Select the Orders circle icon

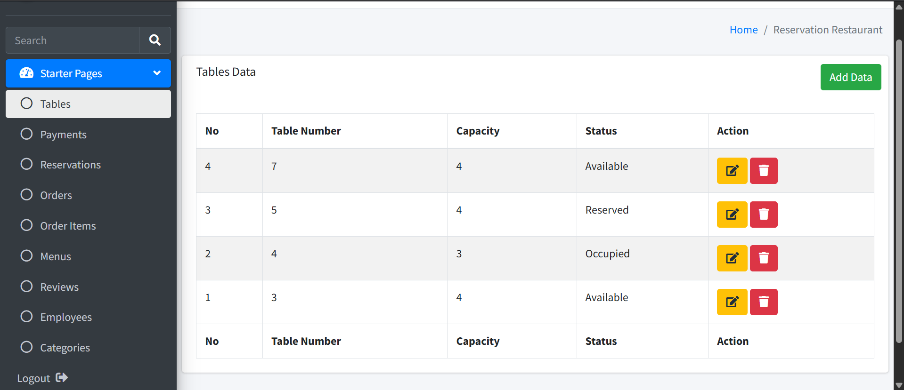(27, 195)
